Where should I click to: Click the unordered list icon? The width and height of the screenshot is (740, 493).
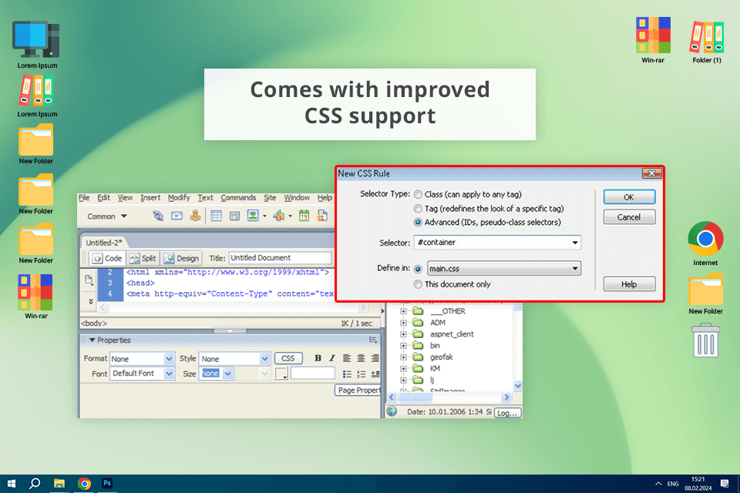[x=348, y=374]
